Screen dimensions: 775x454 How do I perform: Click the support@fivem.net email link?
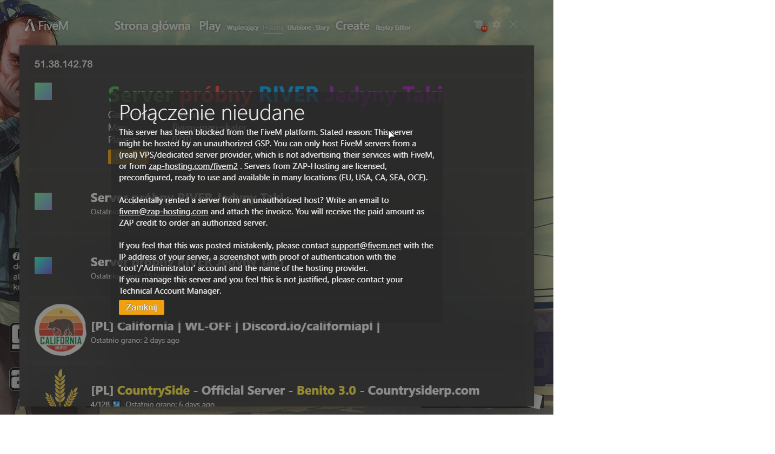click(366, 246)
